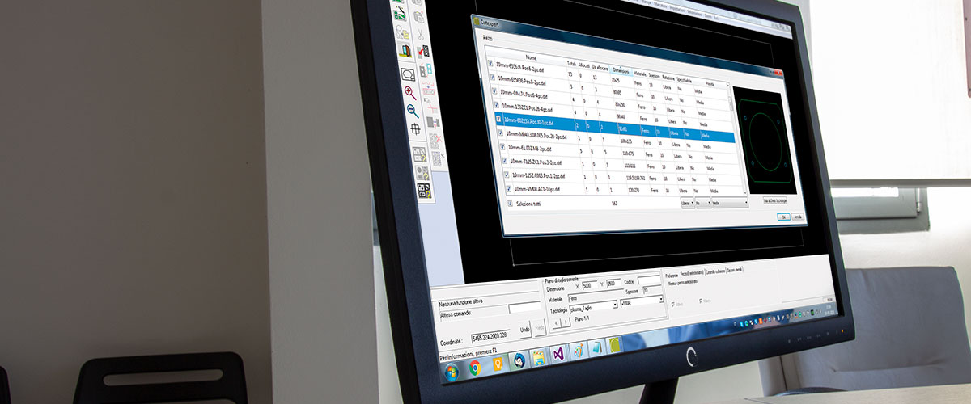Click the crosshair grid tool icon

click(x=415, y=128)
